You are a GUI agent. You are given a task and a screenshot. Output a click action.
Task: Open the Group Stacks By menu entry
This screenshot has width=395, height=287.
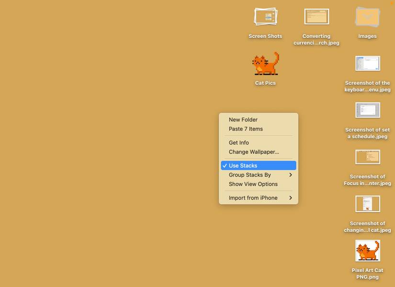tap(259, 175)
